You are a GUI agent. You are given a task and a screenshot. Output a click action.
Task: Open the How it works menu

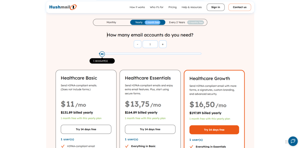pos(137,7)
